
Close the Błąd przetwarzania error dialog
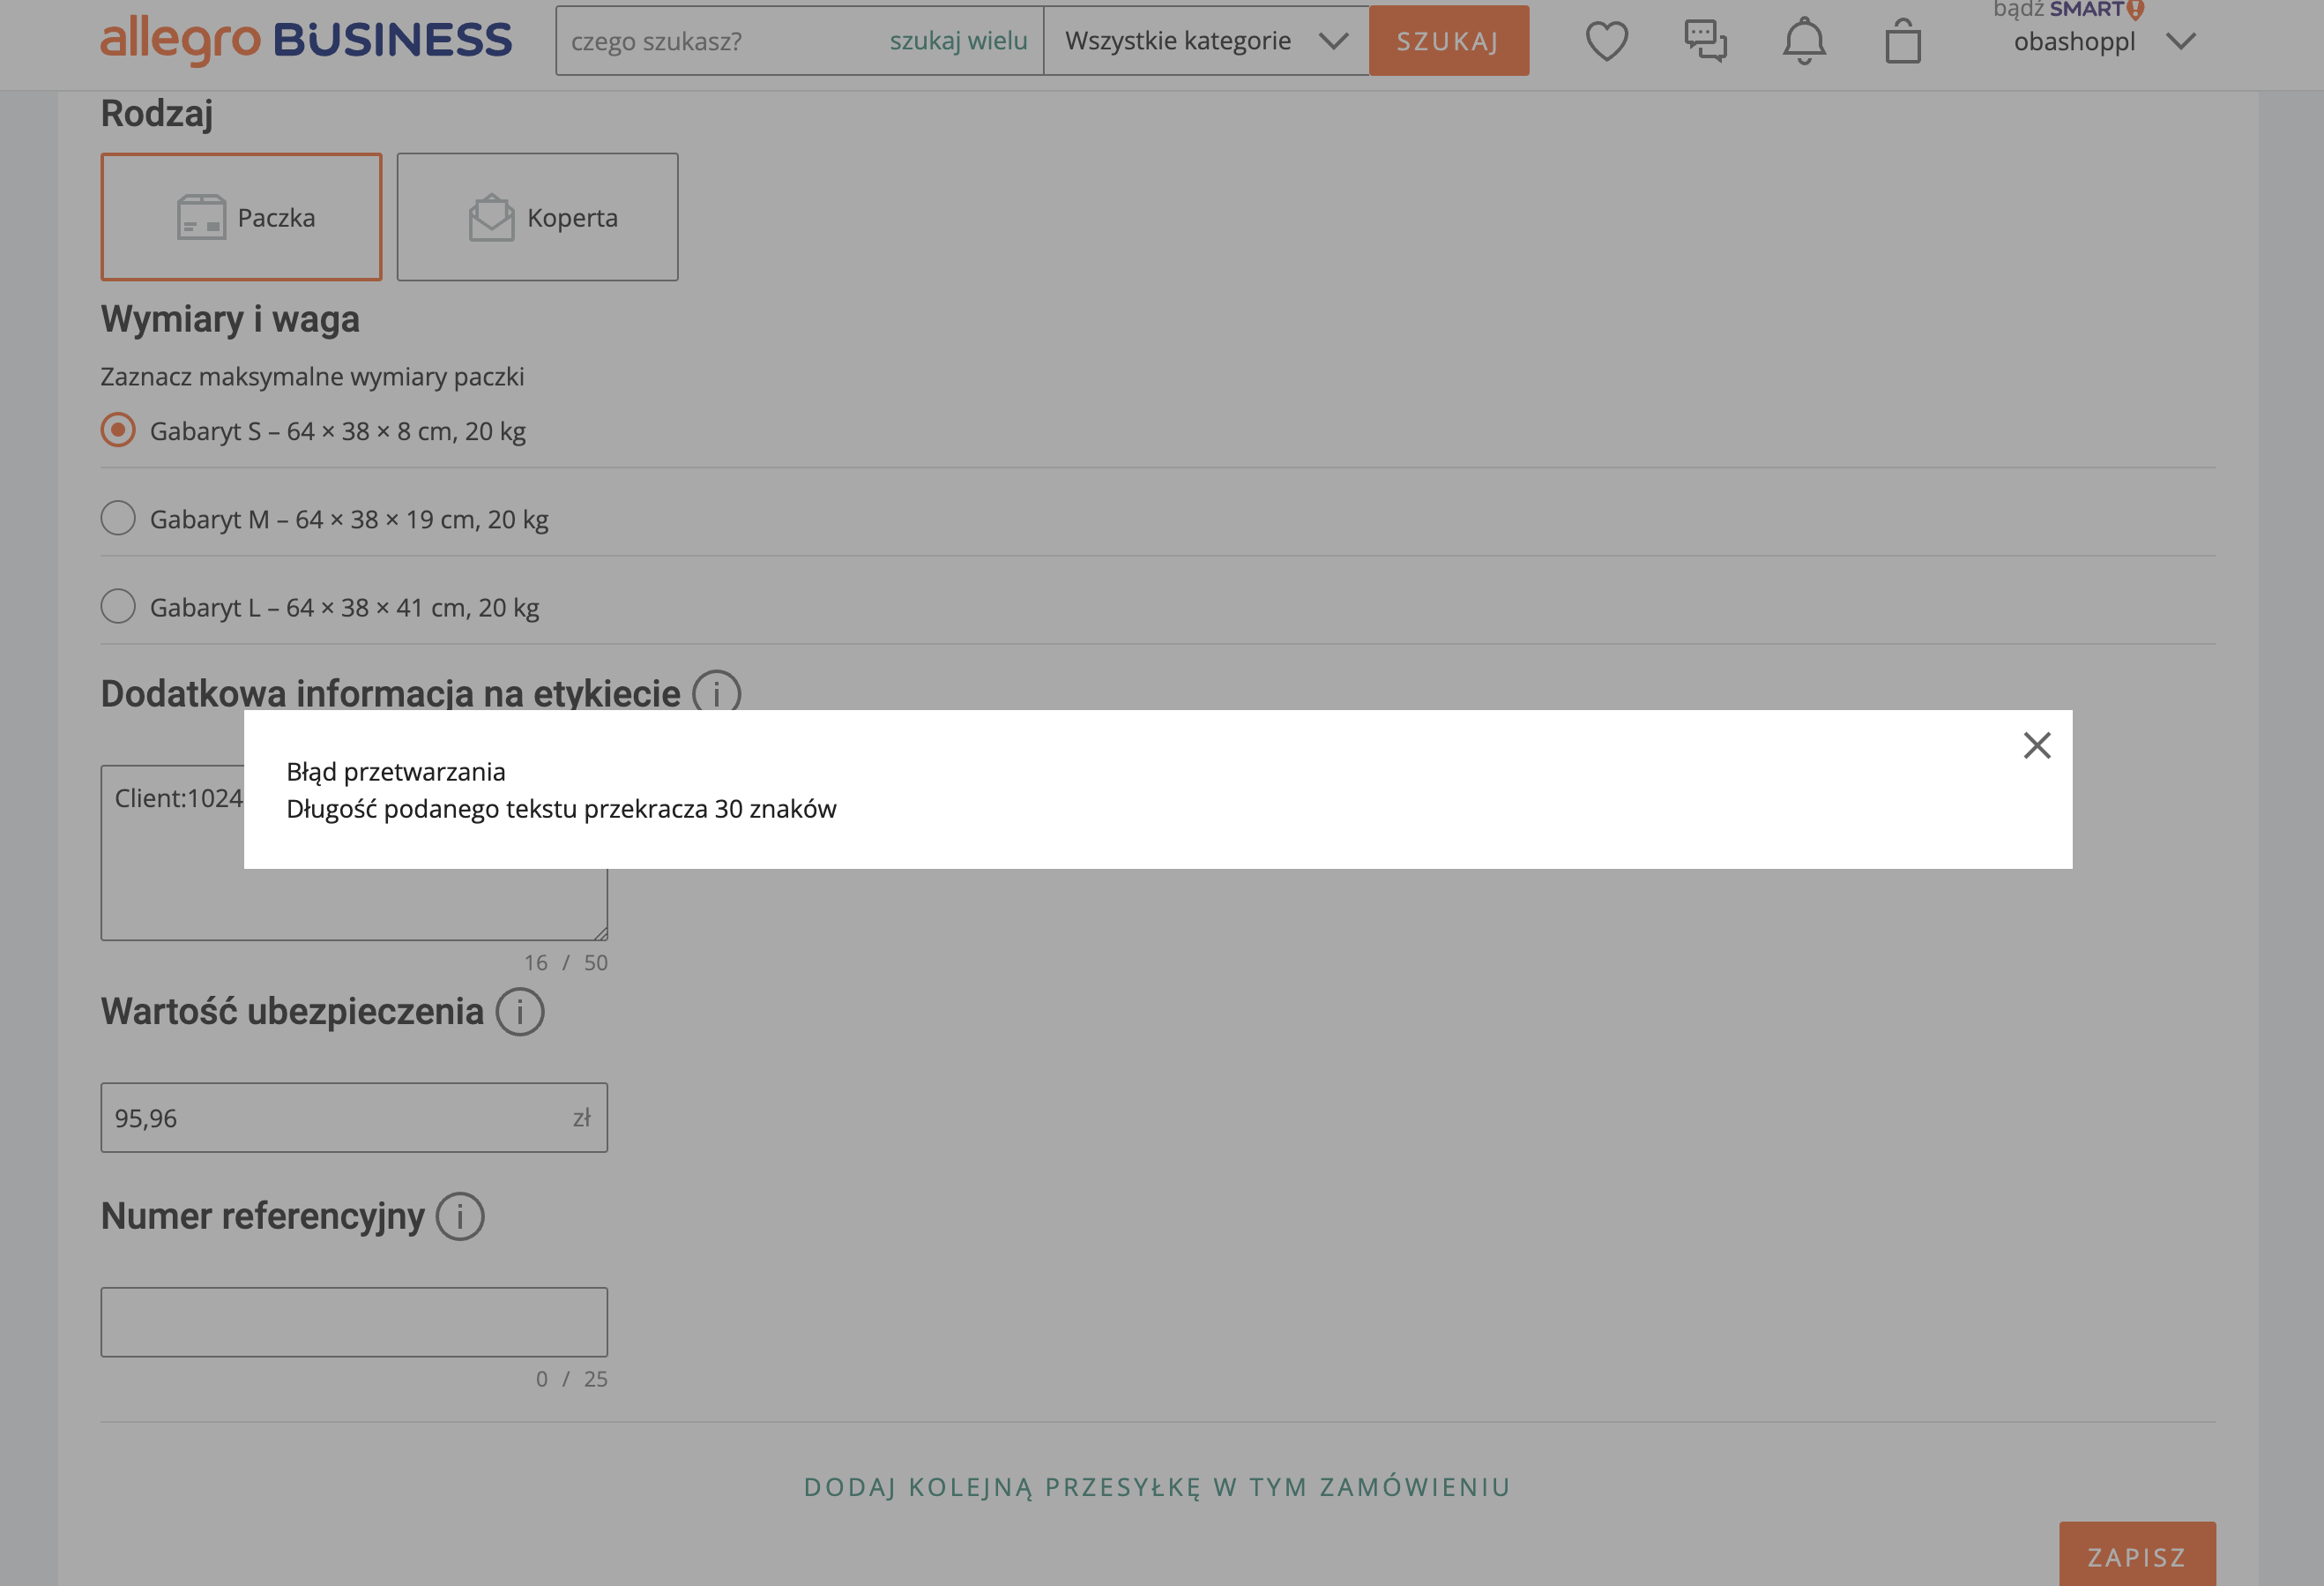click(2037, 745)
